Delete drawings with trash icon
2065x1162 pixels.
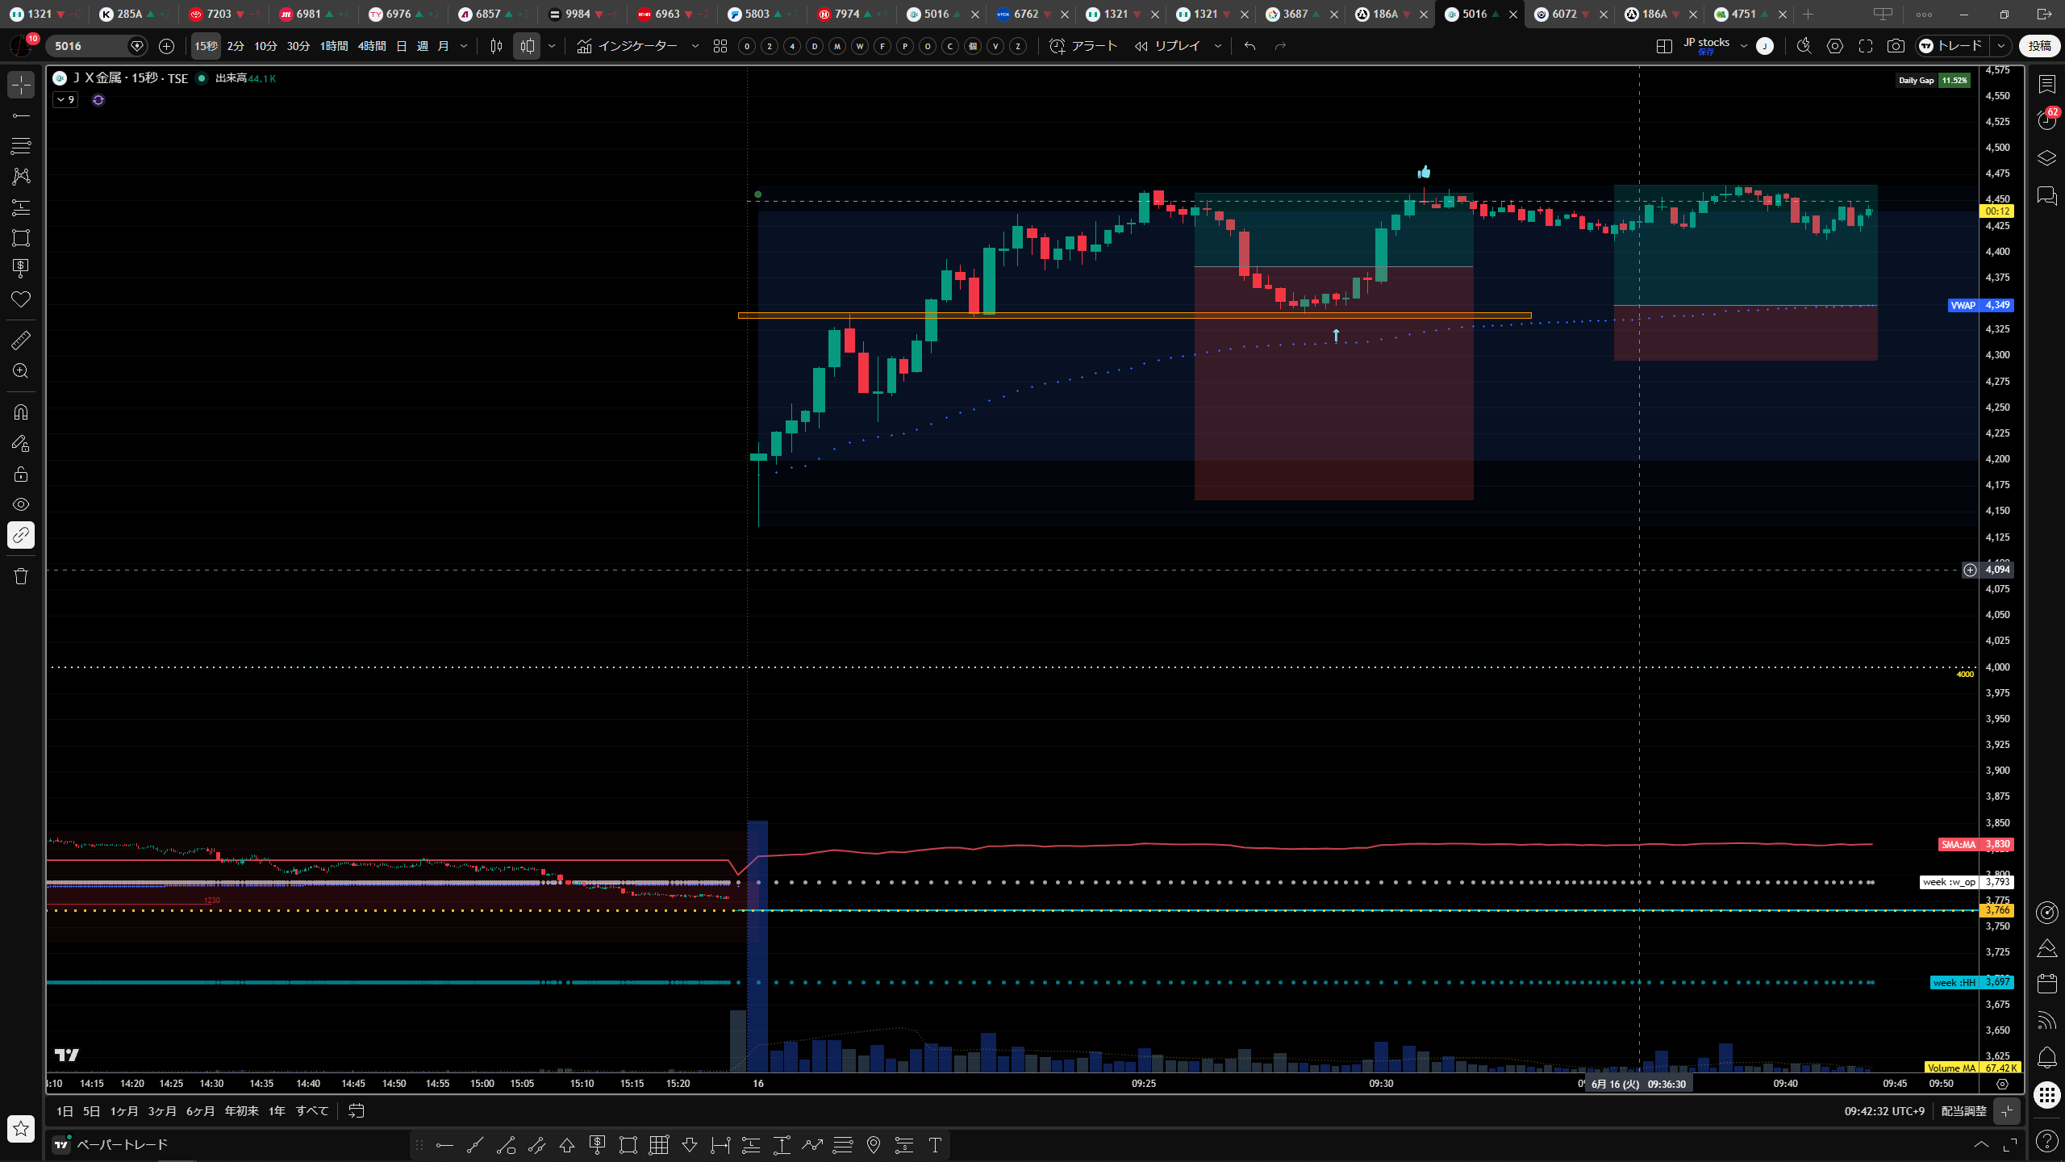[x=21, y=576]
